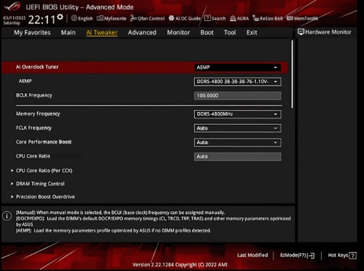Image resolution: width=364 pixels, height=271 pixels.
Task: Click the AI OC Guide icon
Action: (171, 18)
